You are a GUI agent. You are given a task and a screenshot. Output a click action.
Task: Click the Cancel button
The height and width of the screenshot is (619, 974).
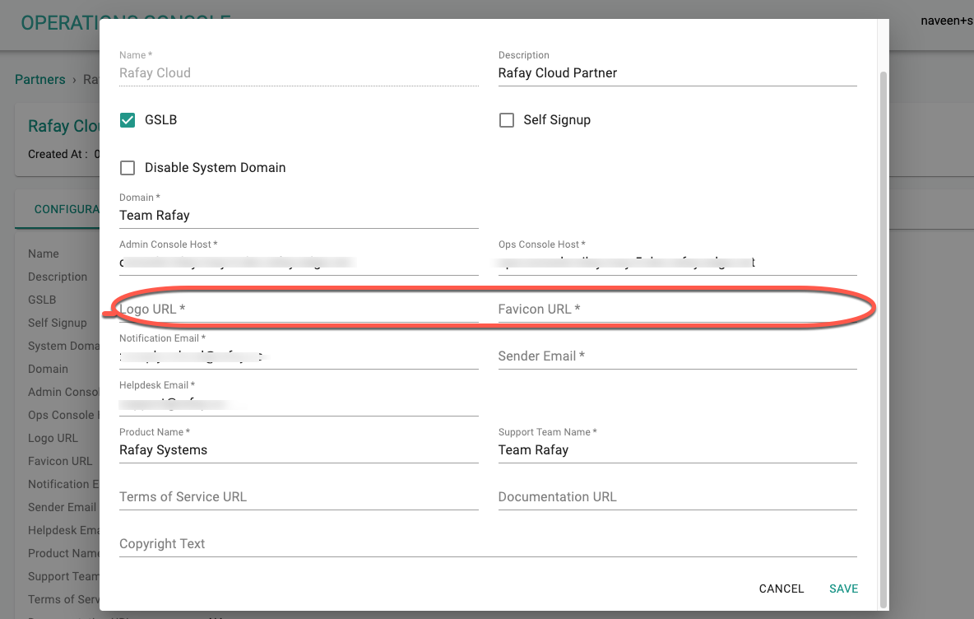point(781,589)
